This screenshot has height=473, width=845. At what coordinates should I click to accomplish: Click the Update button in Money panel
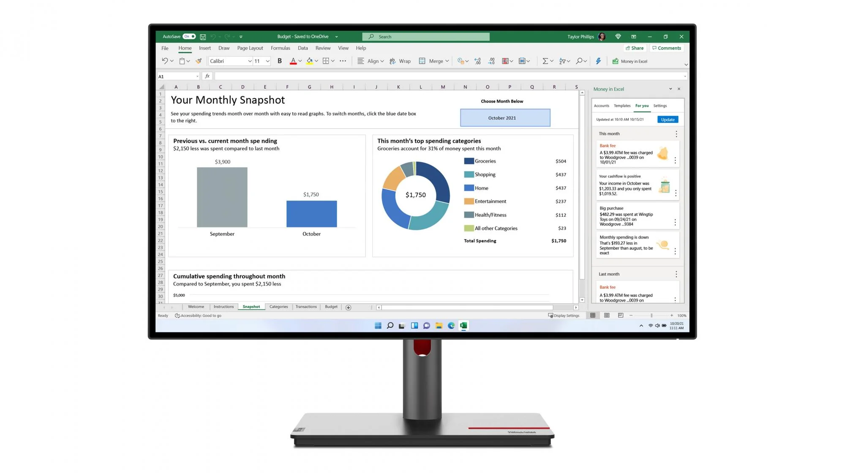click(668, 120)
